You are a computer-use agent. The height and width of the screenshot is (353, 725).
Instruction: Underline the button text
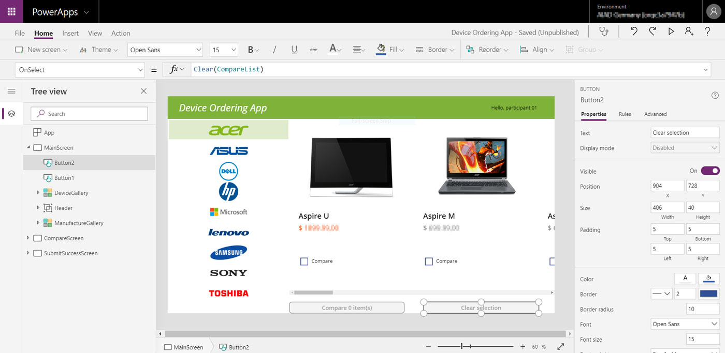pos(294,49)
